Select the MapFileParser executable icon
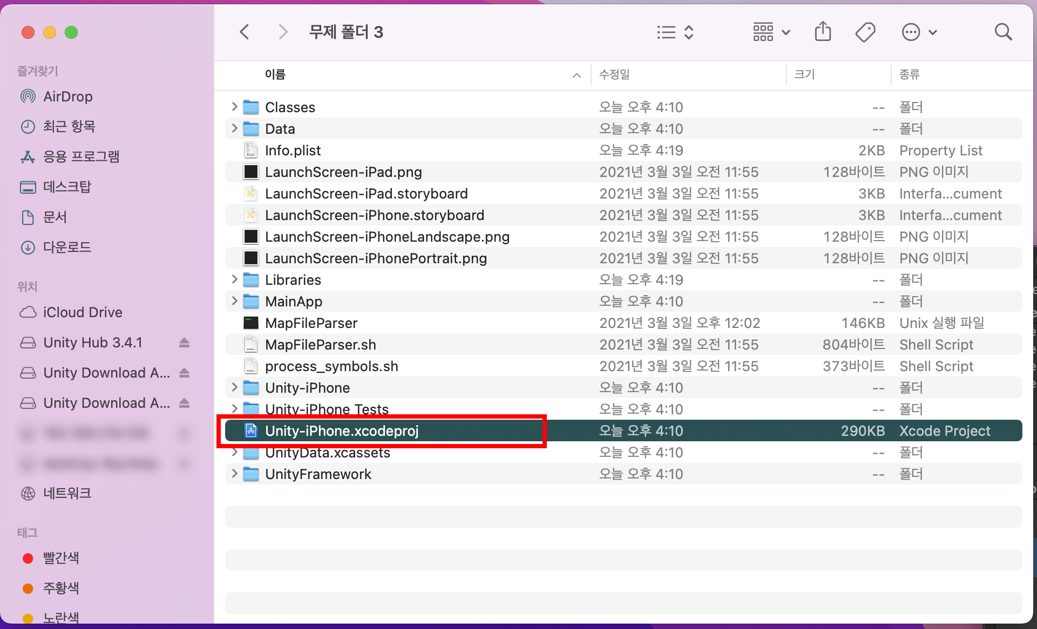 point(250,323)
